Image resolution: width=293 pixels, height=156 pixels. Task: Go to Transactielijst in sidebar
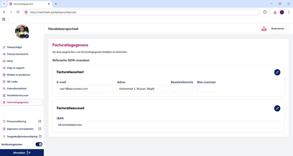(14, 47)
